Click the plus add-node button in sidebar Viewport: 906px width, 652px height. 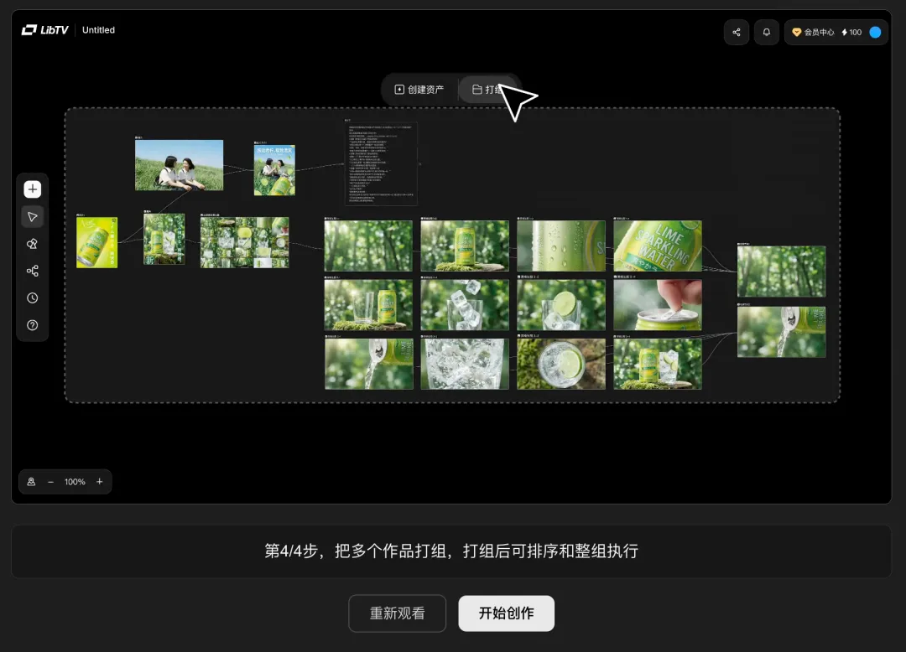pos(33,189)
